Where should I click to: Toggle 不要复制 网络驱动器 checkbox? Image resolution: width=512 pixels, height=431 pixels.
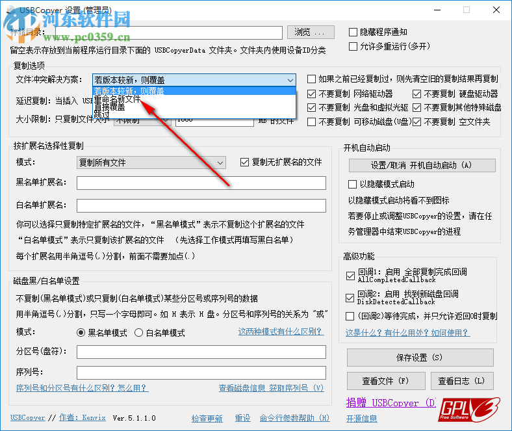click(x=311, y=94)
